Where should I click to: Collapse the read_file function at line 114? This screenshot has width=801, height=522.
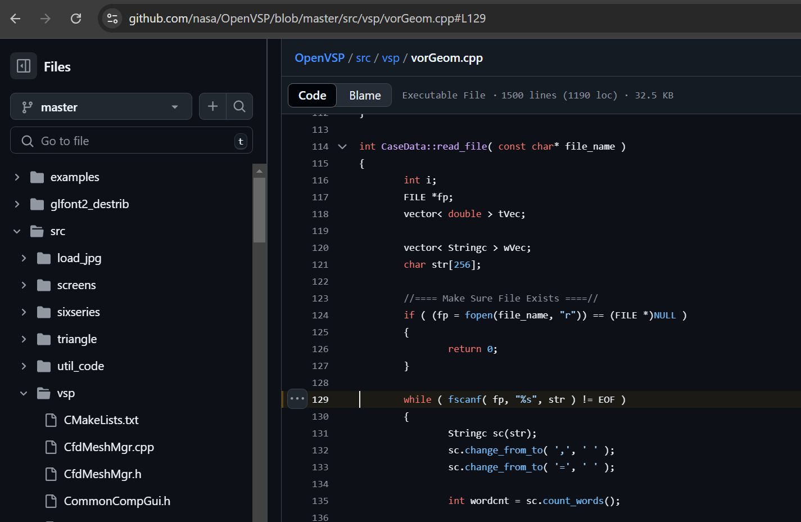point(342,147)
